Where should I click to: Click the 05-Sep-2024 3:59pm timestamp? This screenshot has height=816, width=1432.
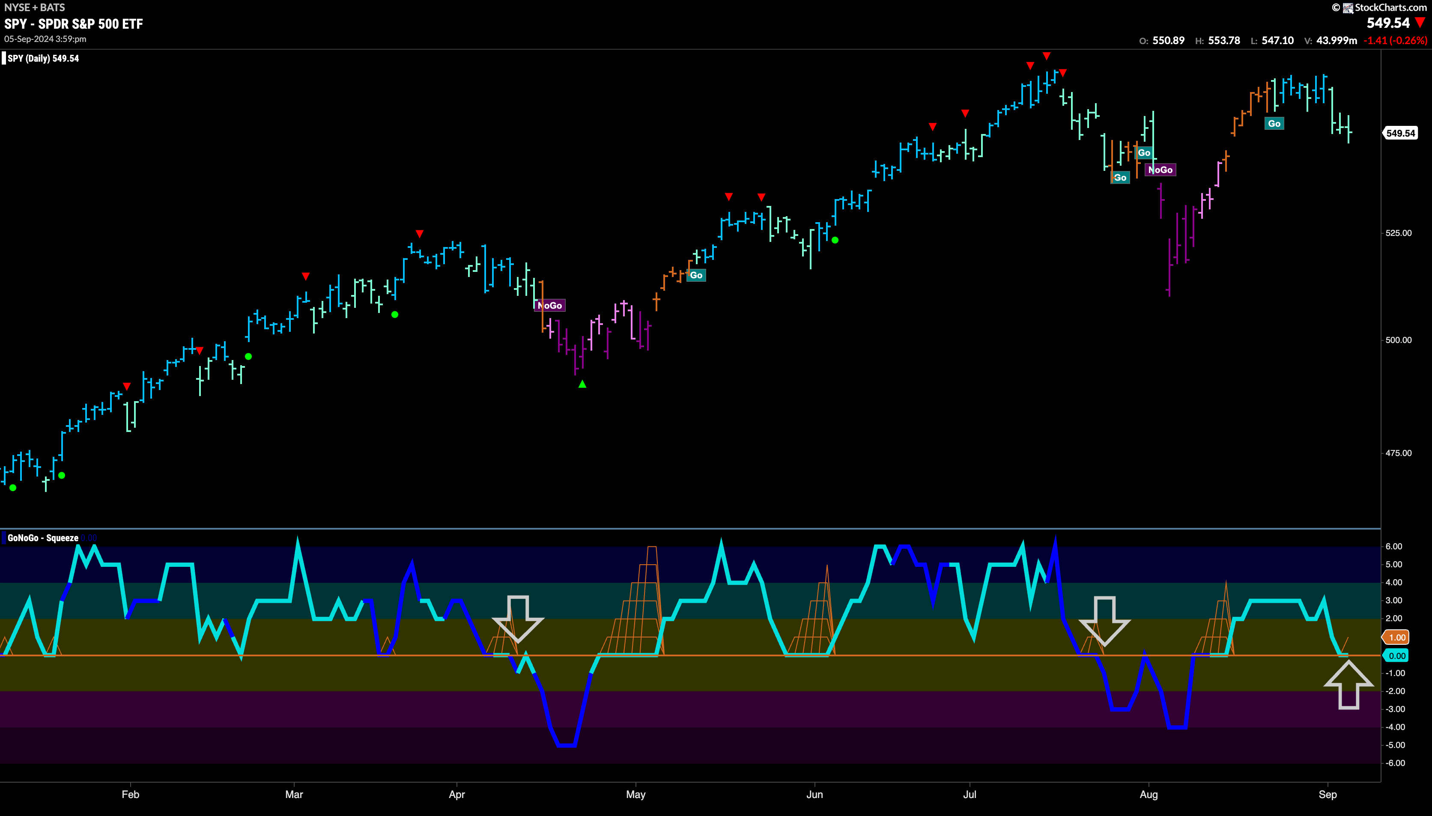point(45,39)
